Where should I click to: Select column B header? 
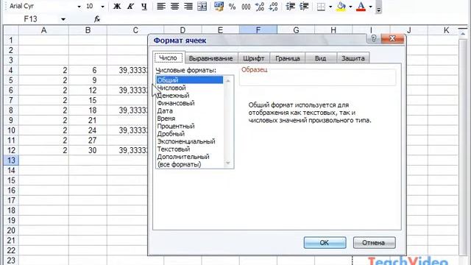(88, 30)
